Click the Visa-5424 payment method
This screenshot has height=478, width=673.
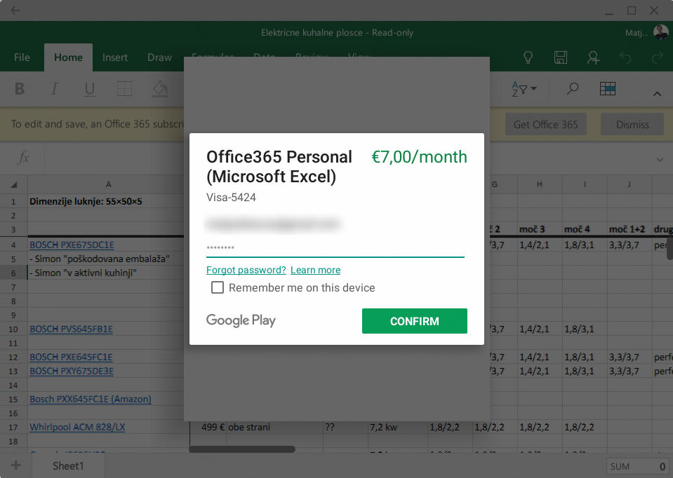pos(231,197)
